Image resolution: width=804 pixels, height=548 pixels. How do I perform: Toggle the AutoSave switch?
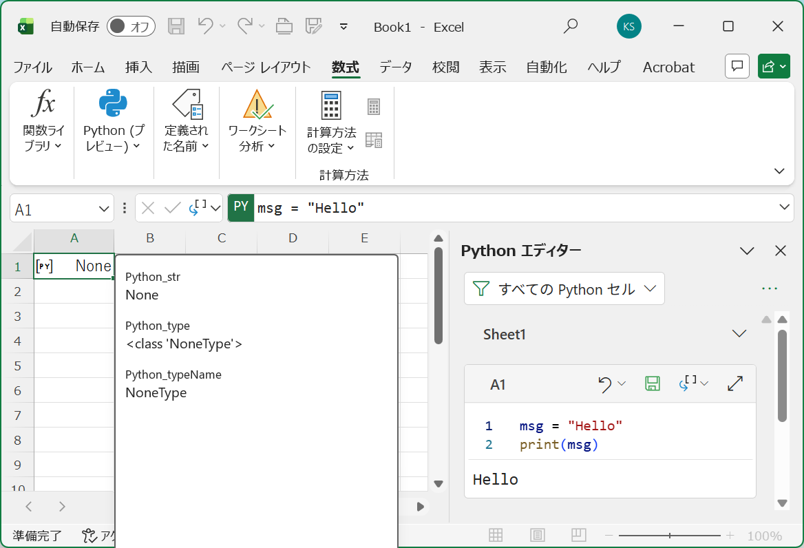pos(131,27)
